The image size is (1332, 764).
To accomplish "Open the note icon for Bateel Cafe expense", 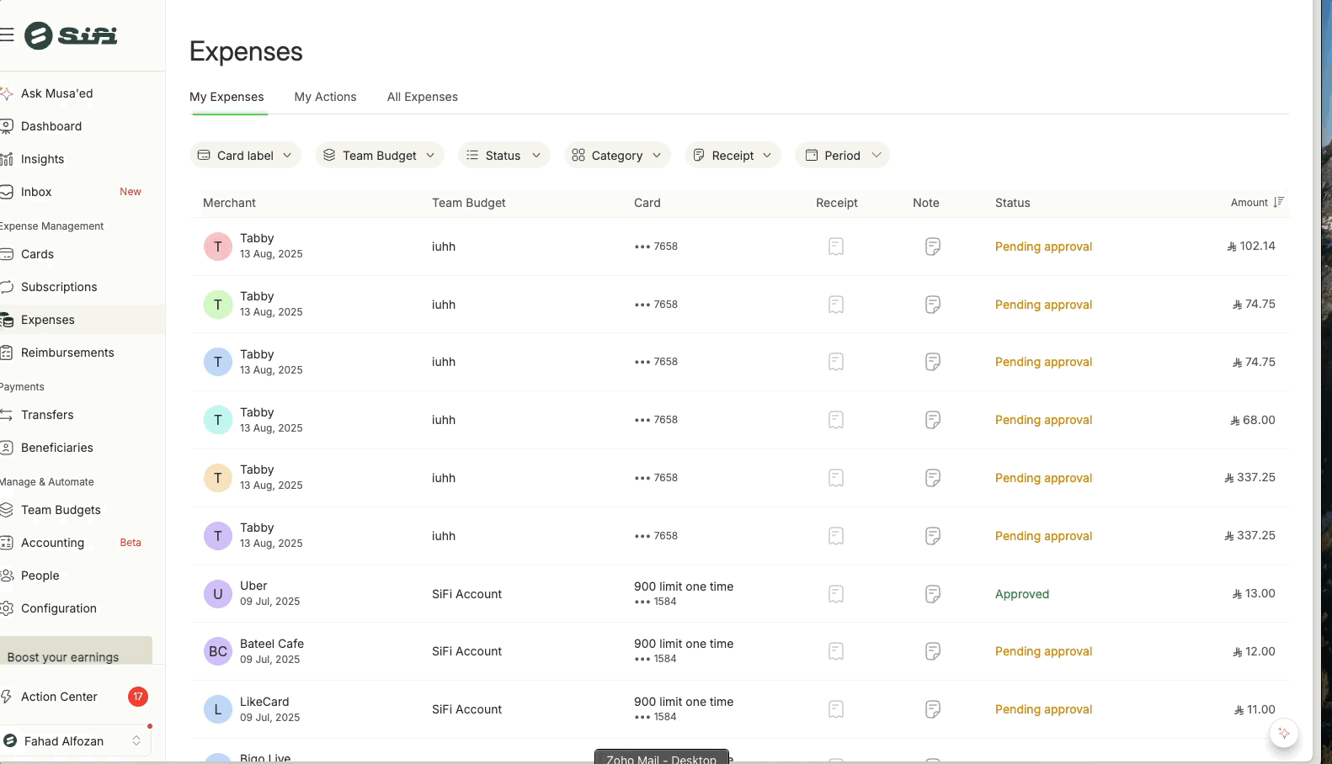I will pyautogui.click(x=932, y=651).
